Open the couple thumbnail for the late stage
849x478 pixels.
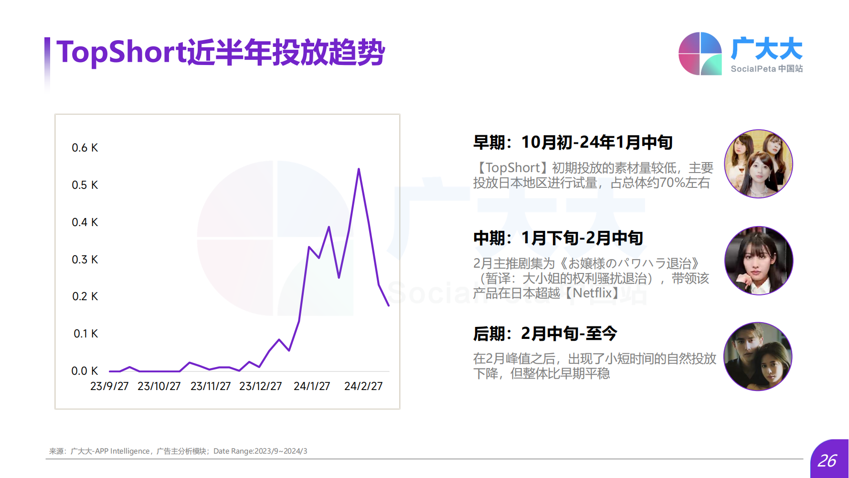[x=758, y=356]
